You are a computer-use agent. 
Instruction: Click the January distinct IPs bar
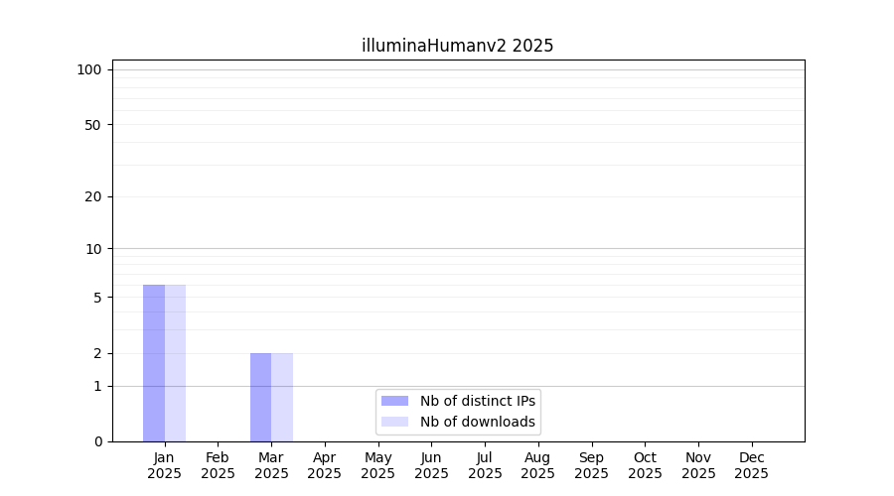154,363
